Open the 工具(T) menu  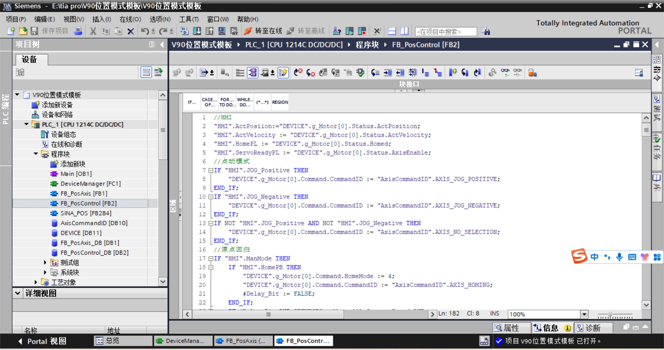click(189, 19)
